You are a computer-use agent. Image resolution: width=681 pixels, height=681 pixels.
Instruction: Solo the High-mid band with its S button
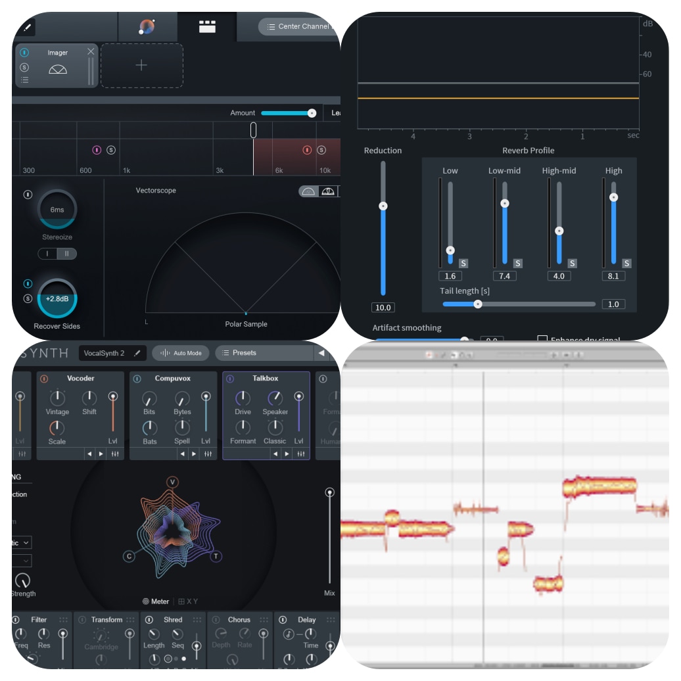pyautogui.click(x=573, y=263)
